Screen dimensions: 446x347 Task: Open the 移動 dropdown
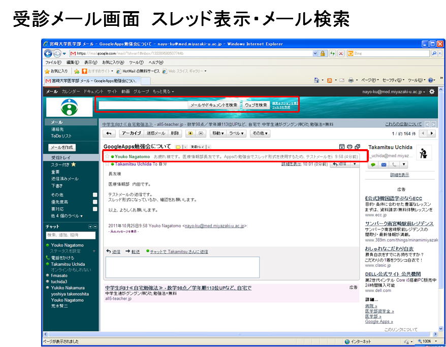[x=217, y=133]
